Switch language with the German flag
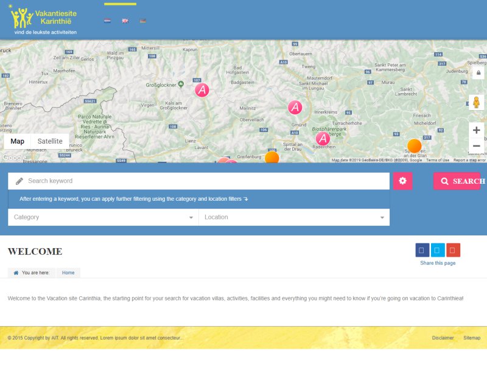This screenshot has height=365, width=487. coord(143,21)
